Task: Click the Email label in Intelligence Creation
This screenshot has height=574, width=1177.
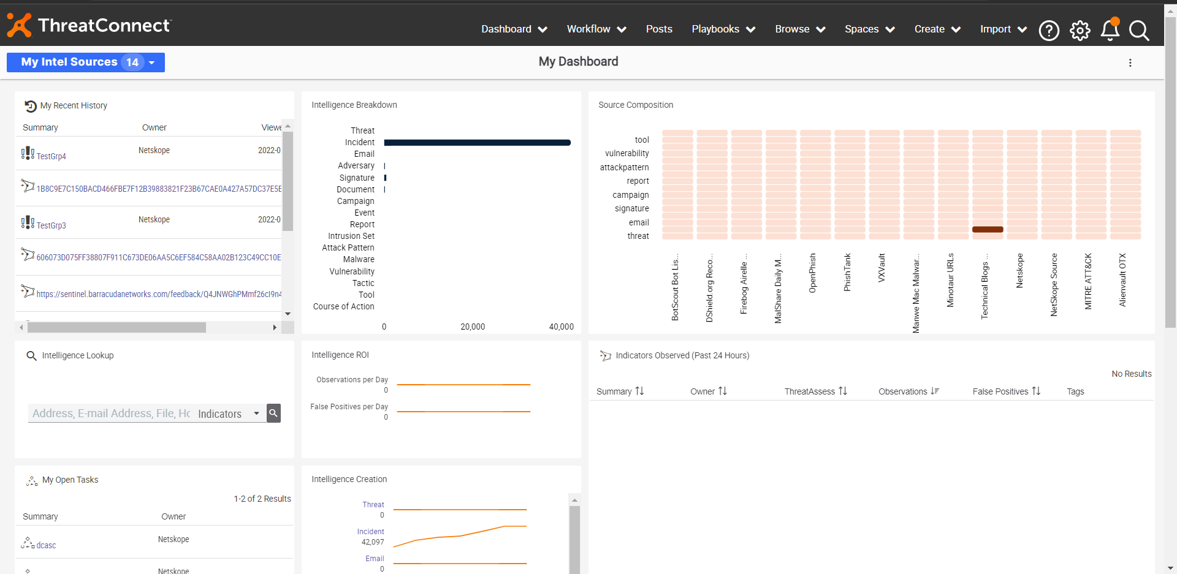Action: [375, 559]
